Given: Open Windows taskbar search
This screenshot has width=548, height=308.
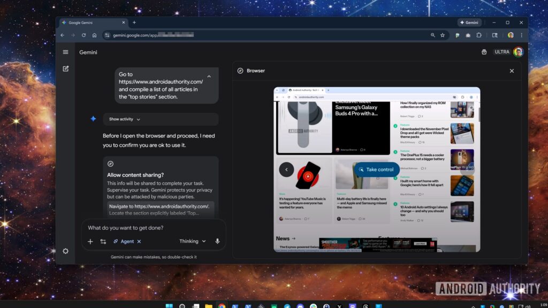Looking at the screenshot, I should tap(182, 306).
